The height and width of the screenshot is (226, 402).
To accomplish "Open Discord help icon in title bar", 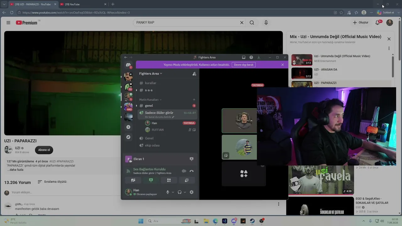I will 251,57.
